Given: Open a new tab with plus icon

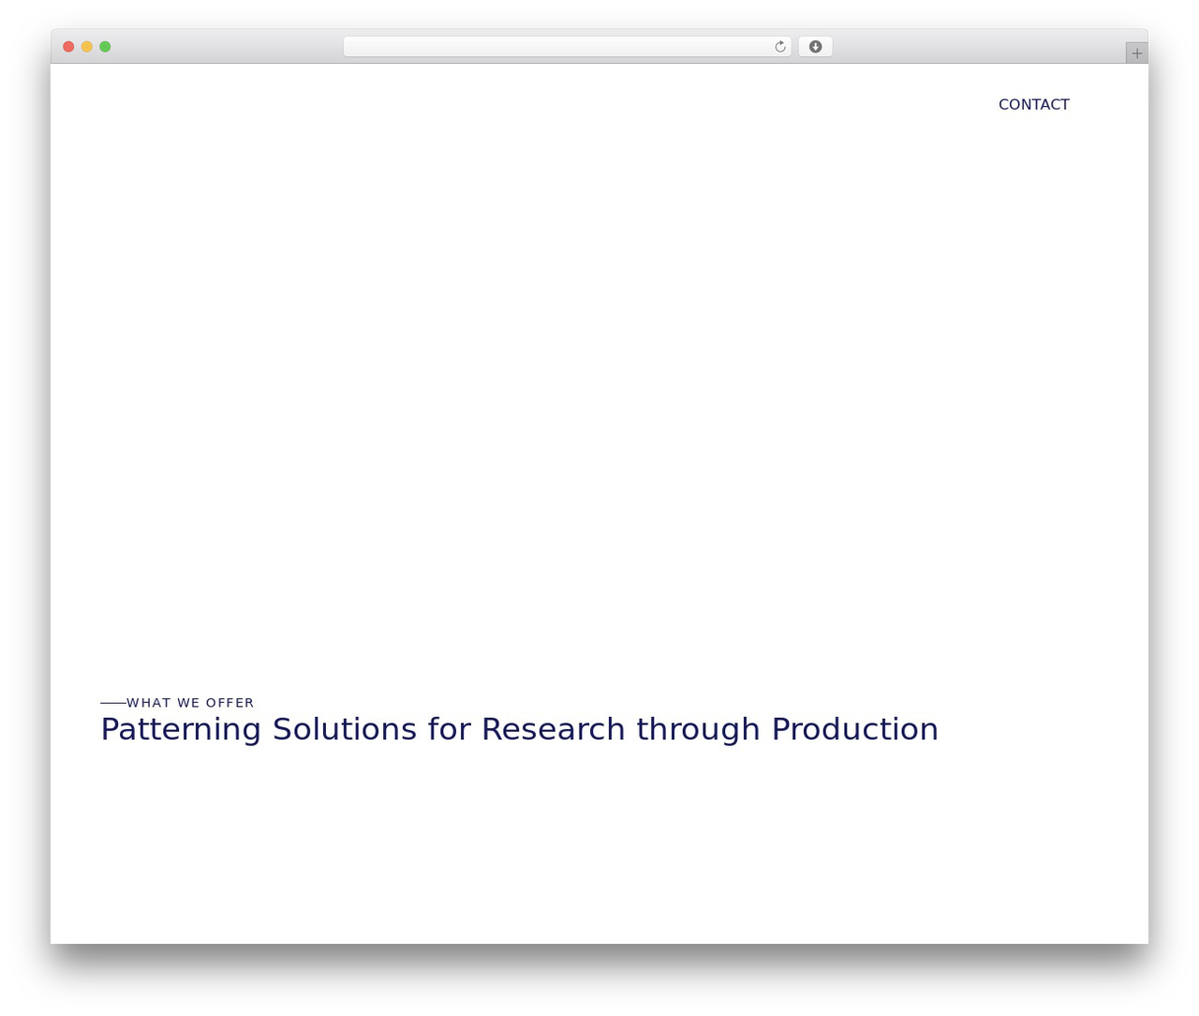Looking at the screenshot, I should pyautogui.click(x=1136, y=53).
